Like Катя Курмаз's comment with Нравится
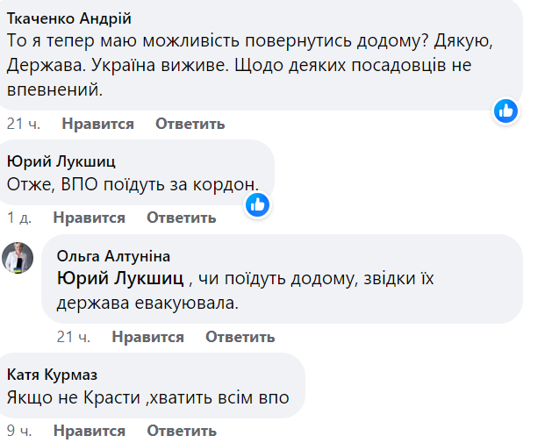Viewport: 552px width, 443px height. 89,431
